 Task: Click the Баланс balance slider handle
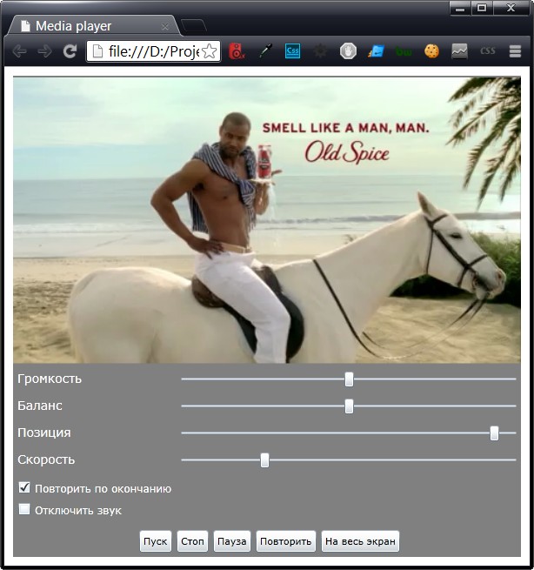[x=349, y=406]
